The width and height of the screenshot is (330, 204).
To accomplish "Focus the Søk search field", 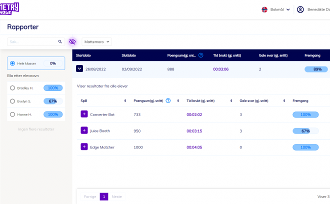I will [36, 41].
